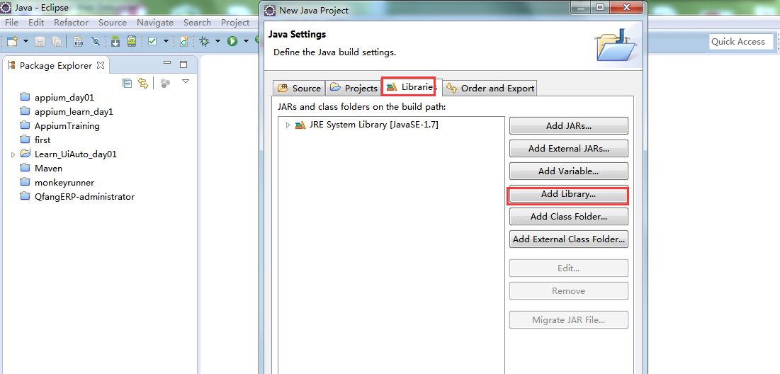Open the Navigate menu
Image resolution: width=780 pixels, height=374 pixels.
pos(155,23)
